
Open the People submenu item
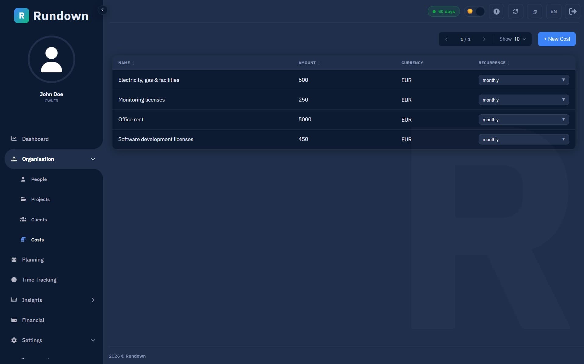[39, 179]
